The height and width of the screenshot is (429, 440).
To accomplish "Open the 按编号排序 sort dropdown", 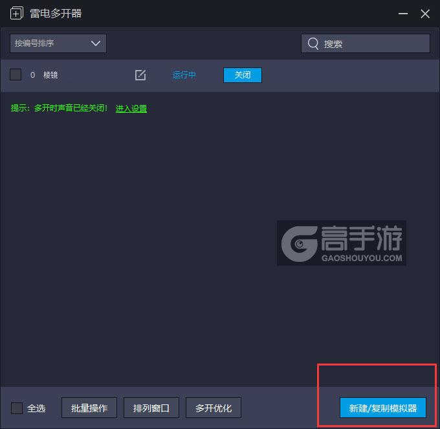I will point(58,43).
